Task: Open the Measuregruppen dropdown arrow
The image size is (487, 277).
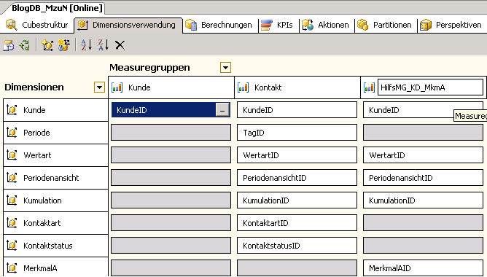Action: click(225, 67)
